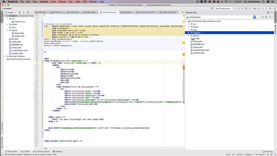Open the macOS Notification Center list icon

pyautogui.click(x=272, y=2)
